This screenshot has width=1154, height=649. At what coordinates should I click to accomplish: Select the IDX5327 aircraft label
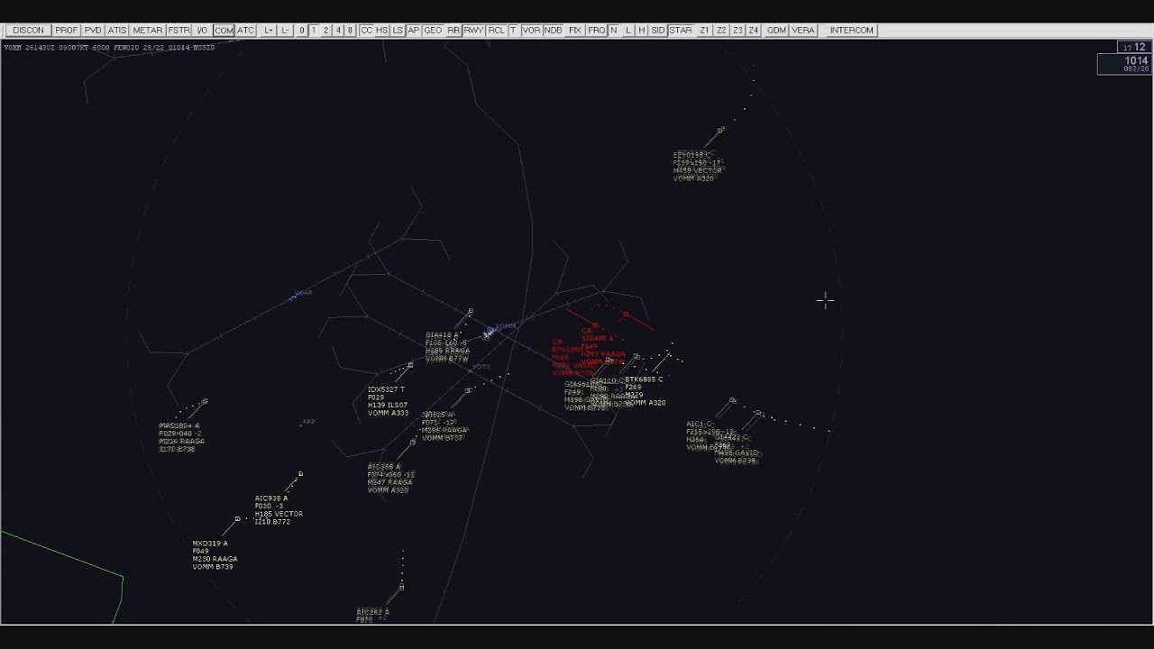pos(388,401)
